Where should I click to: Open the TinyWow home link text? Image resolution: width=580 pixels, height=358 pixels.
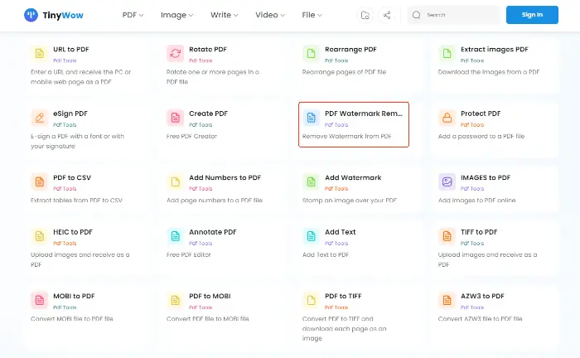[63, 15]
